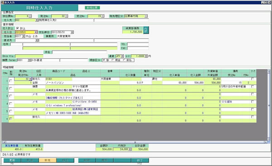Image resolution: width=272 pixels, height=166 pixels.
Task: Click the 終了 button
Action: (x=140, y=160)
